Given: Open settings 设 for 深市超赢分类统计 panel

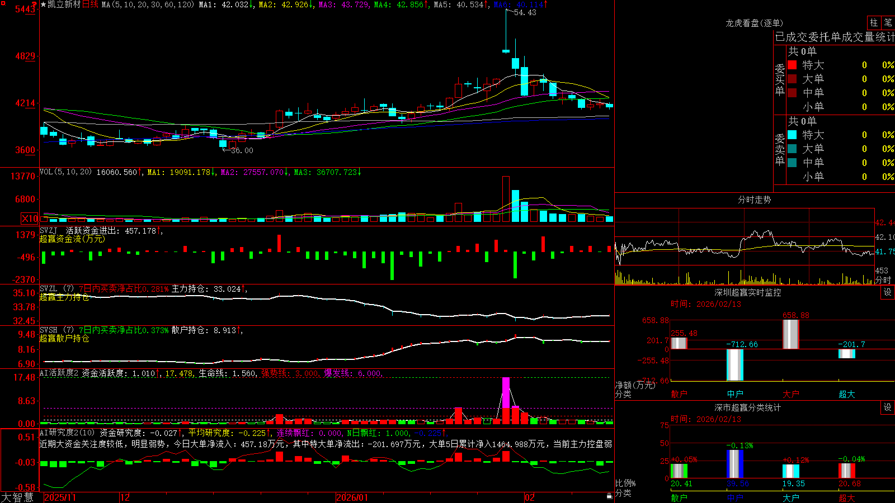Looking at the screenshot, I should pos(888,407).
